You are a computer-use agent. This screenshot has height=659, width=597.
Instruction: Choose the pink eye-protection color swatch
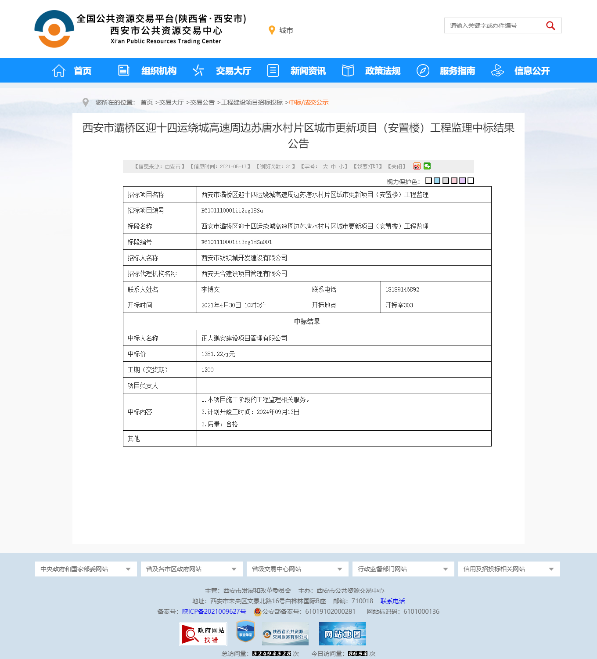tap(454, 181)
